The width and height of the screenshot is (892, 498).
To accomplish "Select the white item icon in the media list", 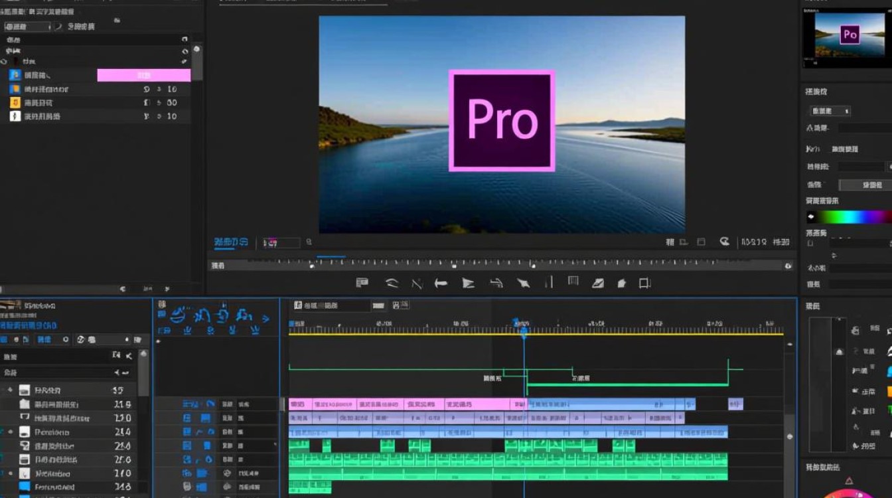I will click(x=15, y=116).
